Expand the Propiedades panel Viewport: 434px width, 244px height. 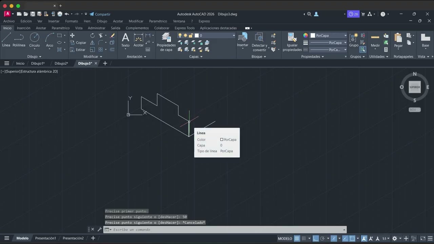[x=312, y=57]
